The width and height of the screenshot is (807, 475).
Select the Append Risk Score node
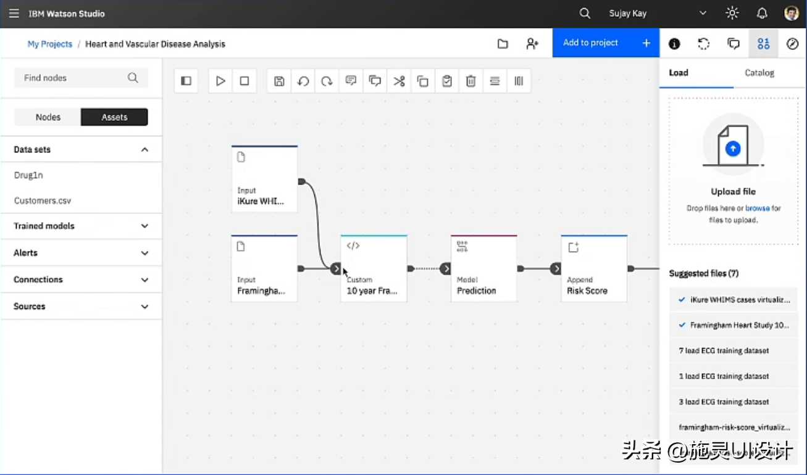594,268
